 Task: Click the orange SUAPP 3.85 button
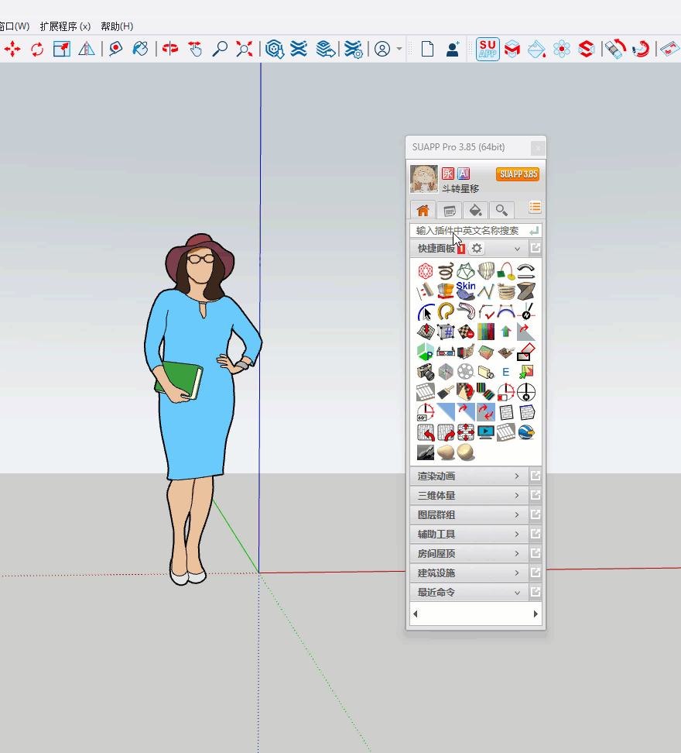coord(518,174)
